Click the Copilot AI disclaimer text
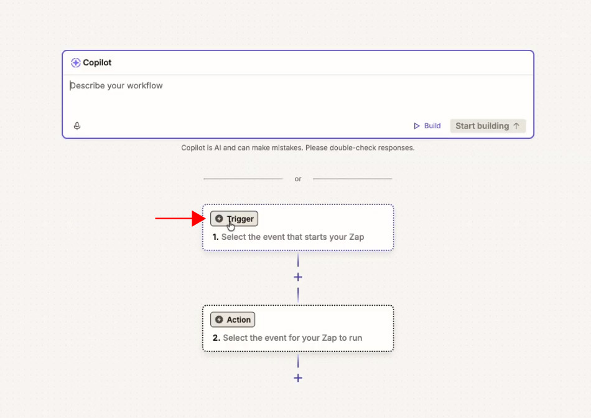591x418 pixels. point(298,148)
